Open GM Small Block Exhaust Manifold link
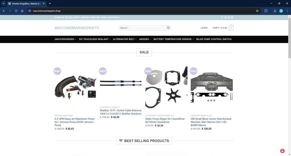 [211, 122]
